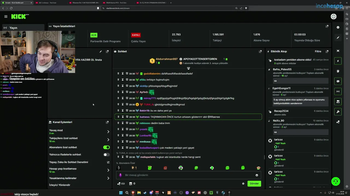The height and width of the screenshot is (196, 350).
Task: Click username Abdurrahman997 in the leaderboard
Action: coord(167,59)
